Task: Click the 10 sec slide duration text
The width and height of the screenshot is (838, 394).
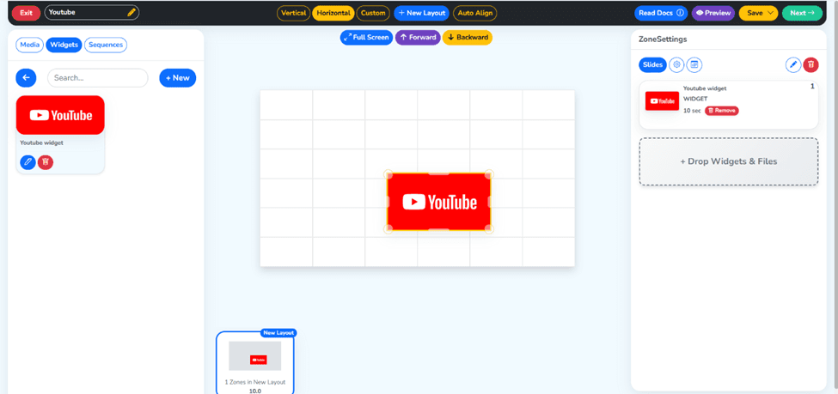Action: point(692,111)
